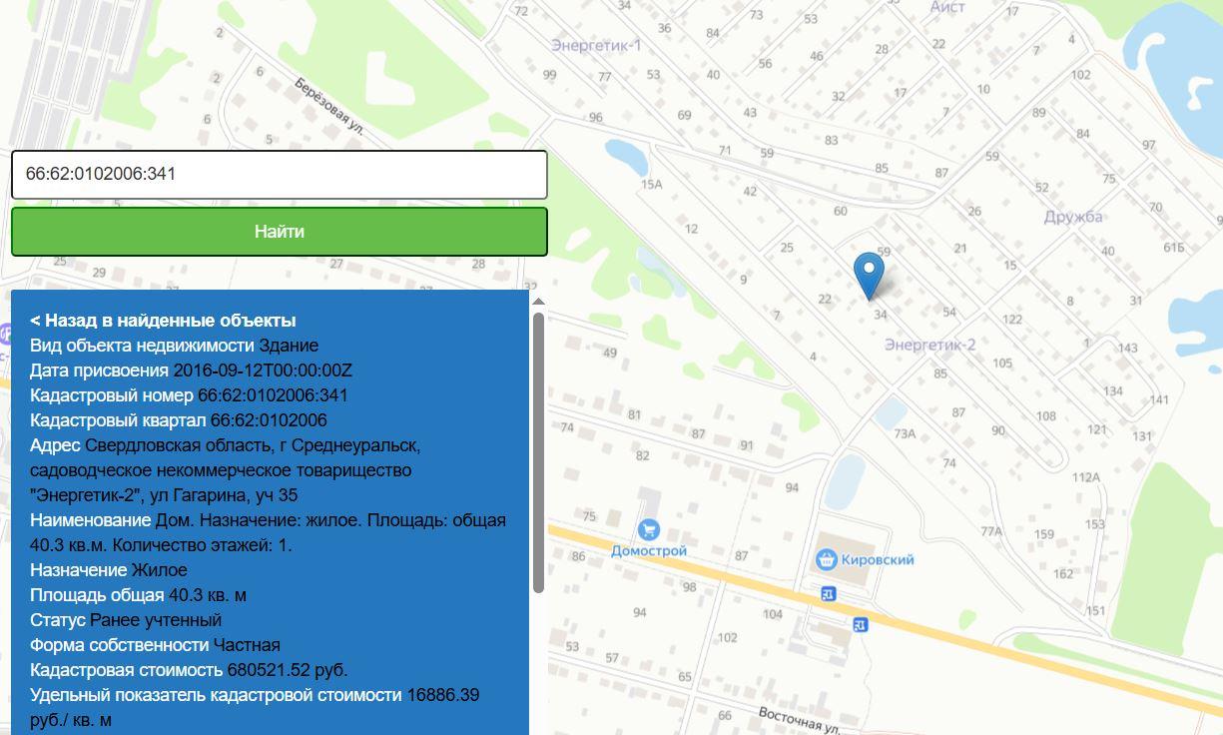Click the Дружба district label
Viewport: 1223px width, 735px height.
tap(1073, 217)
